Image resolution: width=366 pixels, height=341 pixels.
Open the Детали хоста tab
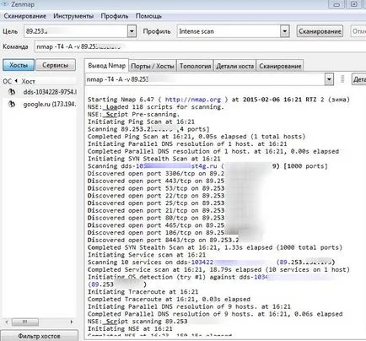pos(234,66)
